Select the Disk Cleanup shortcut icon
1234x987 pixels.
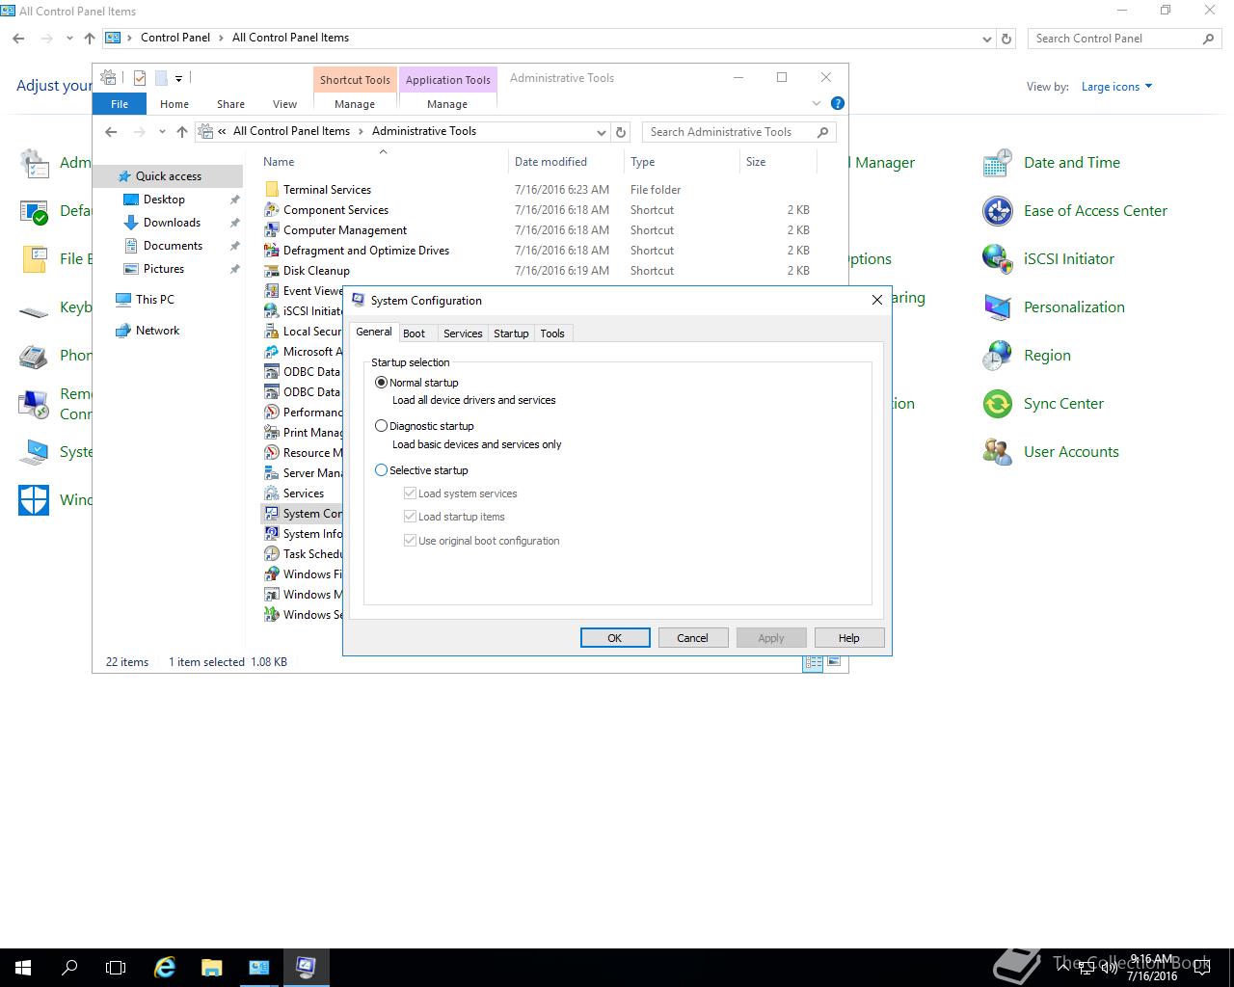315,270
